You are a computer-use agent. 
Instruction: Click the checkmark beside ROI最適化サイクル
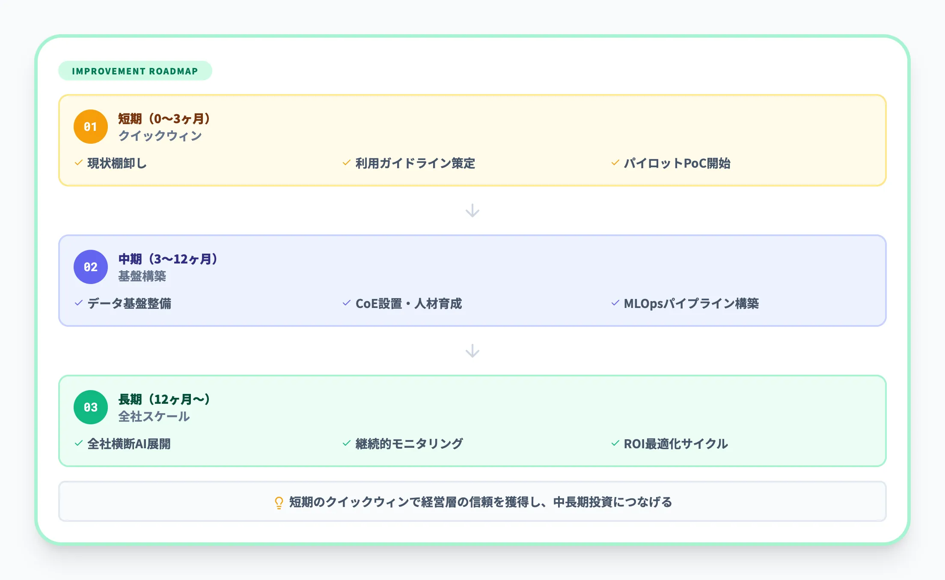tap(615, 444)
